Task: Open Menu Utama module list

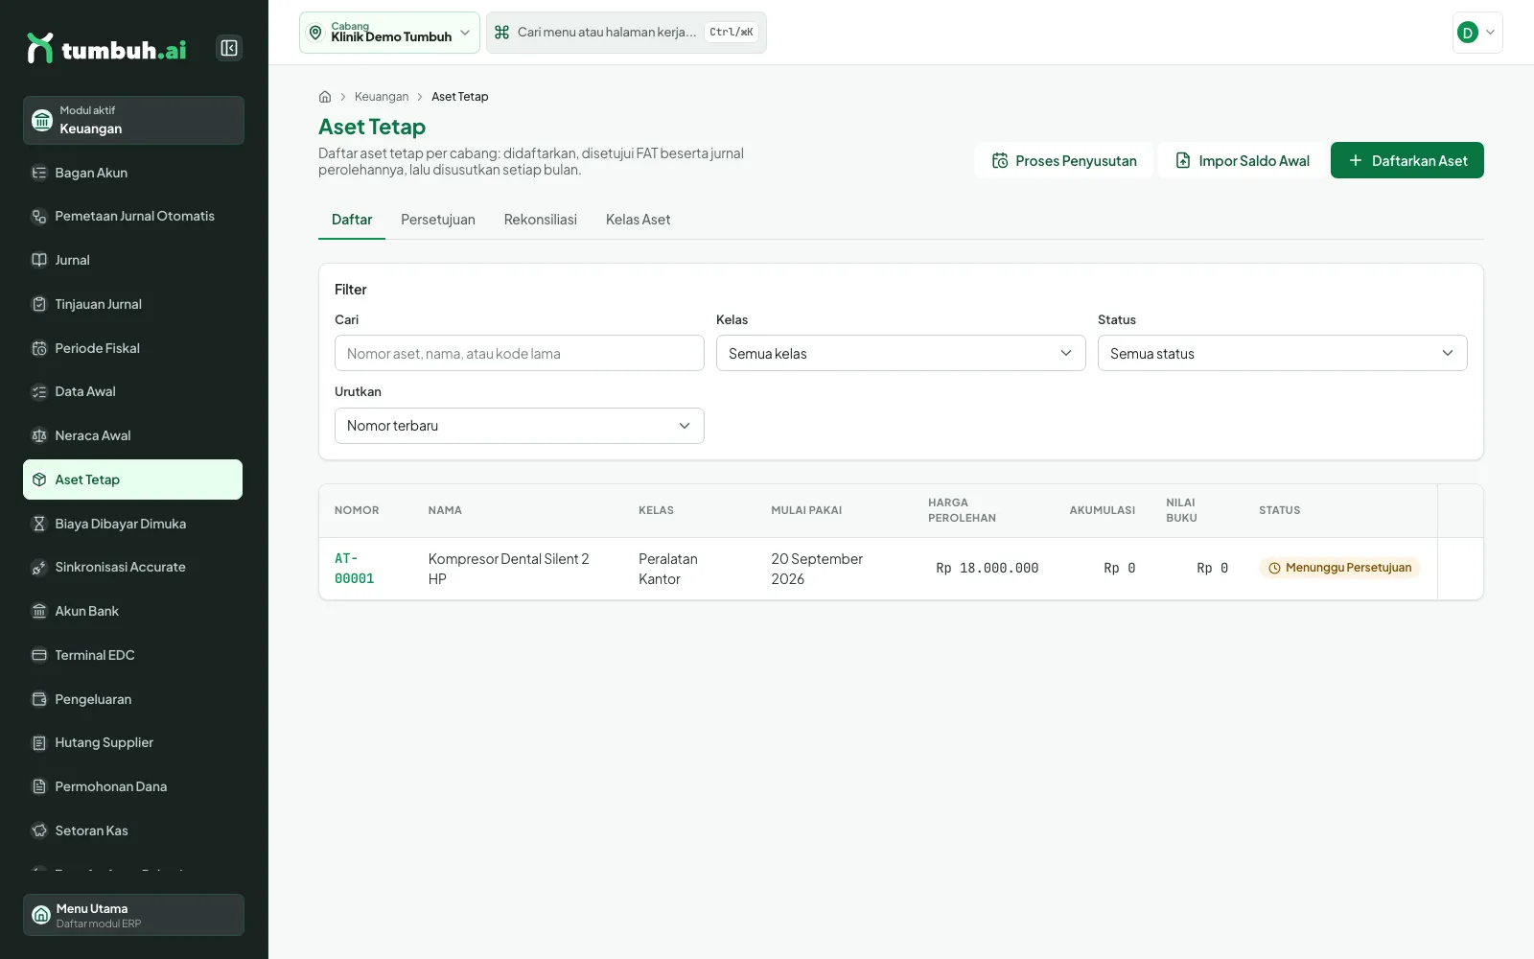Action: click(x=133, y=915)
